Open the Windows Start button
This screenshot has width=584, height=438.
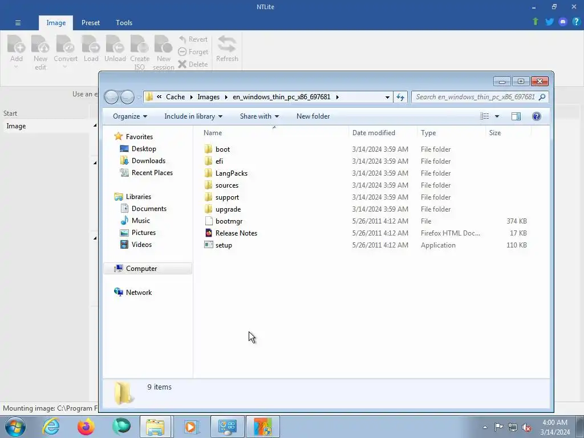coord(15,427)
